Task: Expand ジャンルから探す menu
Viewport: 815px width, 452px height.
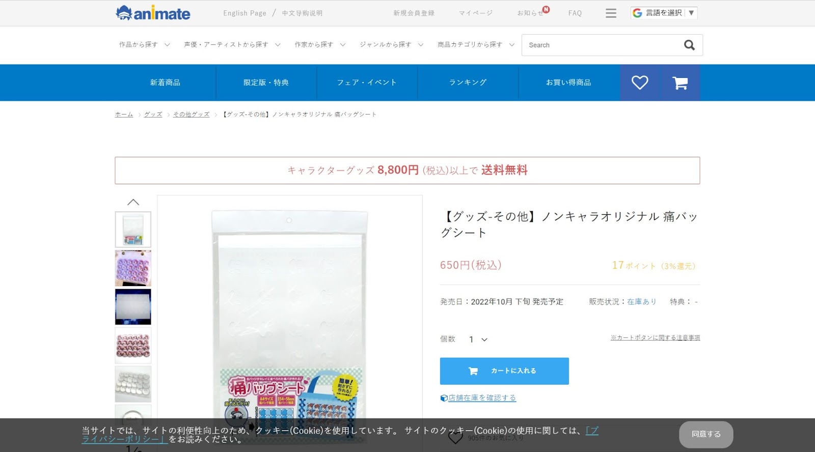Action: [392, 45]
